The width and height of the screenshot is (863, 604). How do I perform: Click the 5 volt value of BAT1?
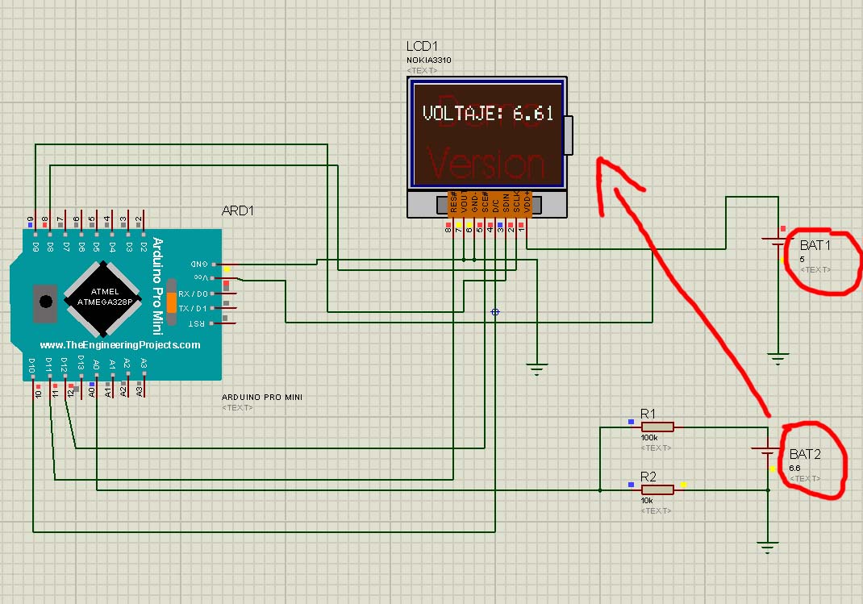[802, 259]
